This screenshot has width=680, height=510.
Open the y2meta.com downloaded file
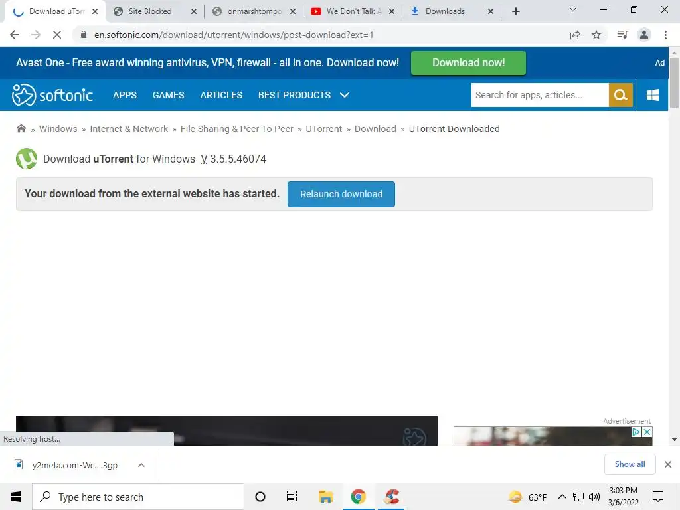point(74,466)
